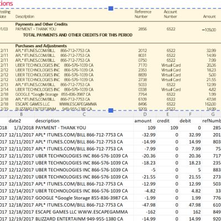Select amount cell 109 in column D

[145, 128]
